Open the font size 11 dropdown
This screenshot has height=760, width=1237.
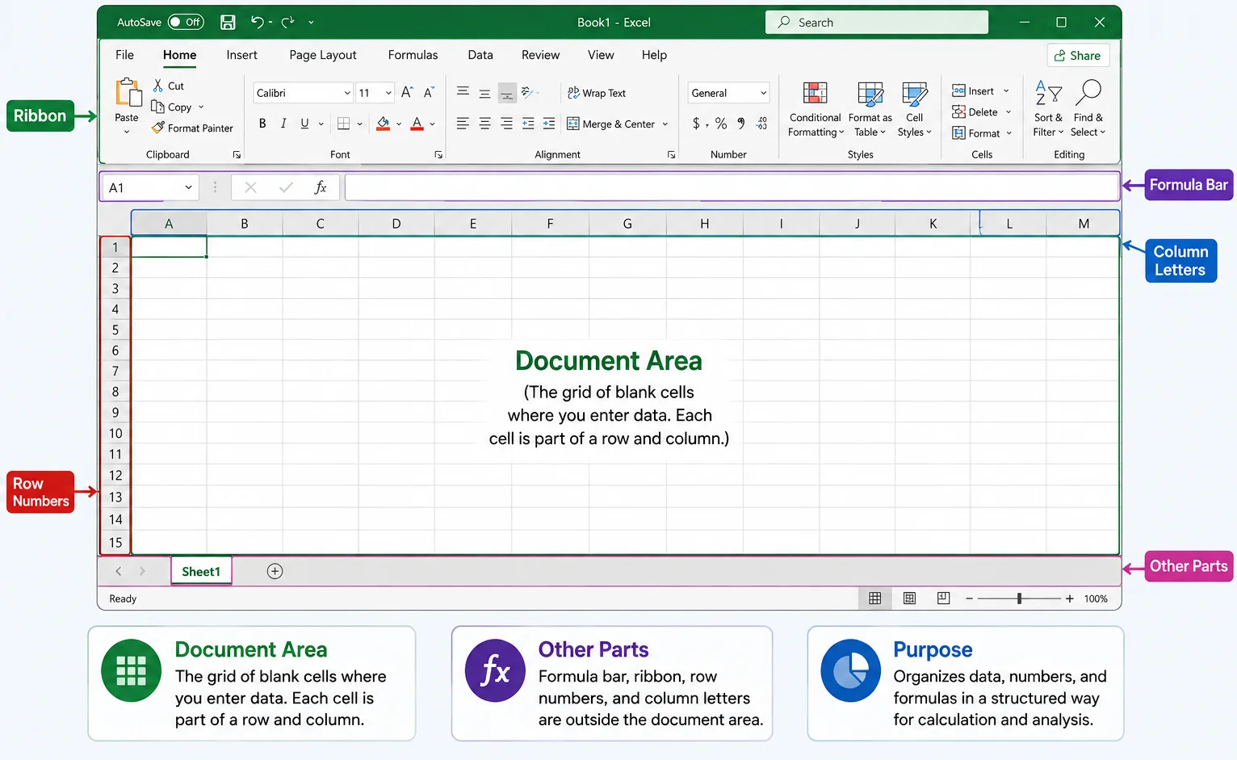point(388,93)
